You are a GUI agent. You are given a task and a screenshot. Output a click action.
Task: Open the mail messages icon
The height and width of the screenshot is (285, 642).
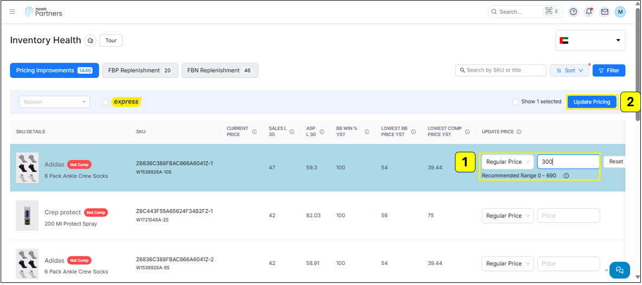[604, 11]
